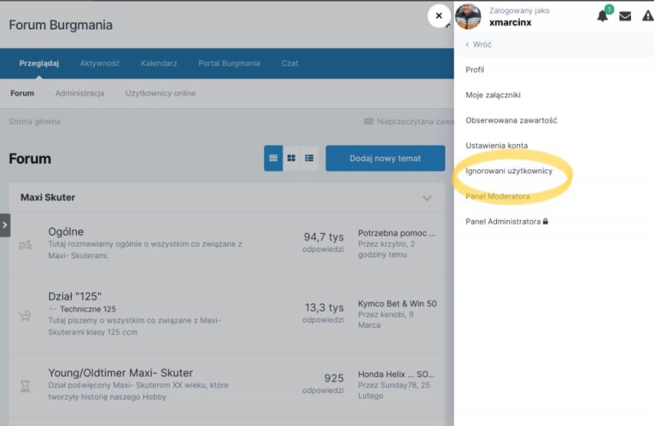Screen dimensions: 654x426
Task: Switch to the list view layout
Action: [x=273, y=159]
